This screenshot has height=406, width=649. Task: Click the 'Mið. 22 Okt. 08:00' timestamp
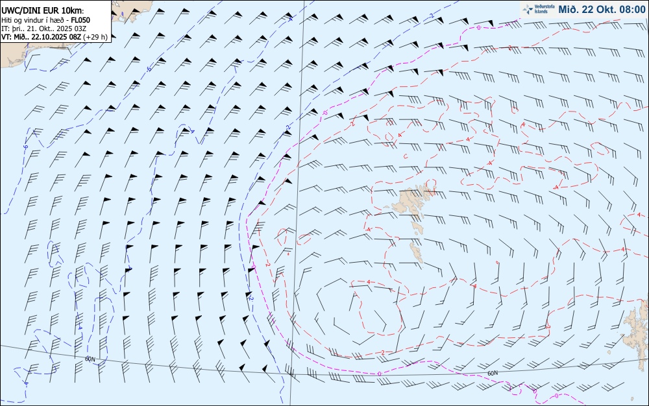(602, 10)
